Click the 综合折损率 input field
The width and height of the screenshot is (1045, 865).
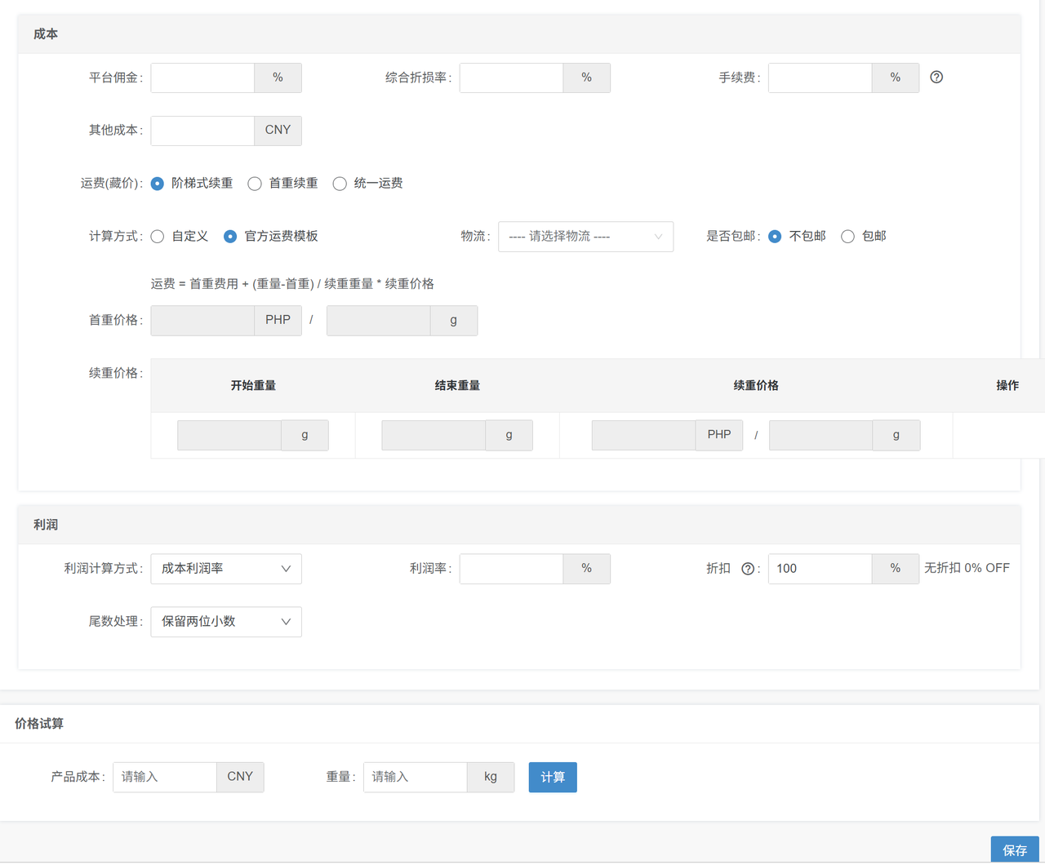click(x=511, y=78)
